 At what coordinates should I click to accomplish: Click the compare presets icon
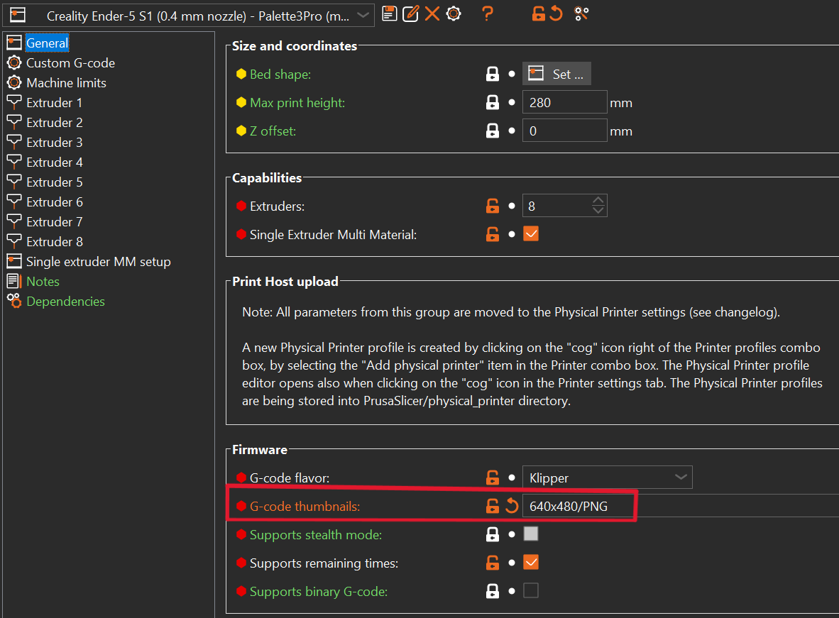pos(581,13)
